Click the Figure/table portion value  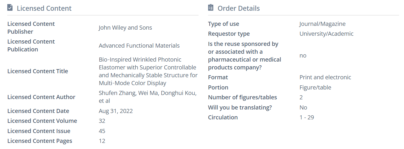(315, 87)
